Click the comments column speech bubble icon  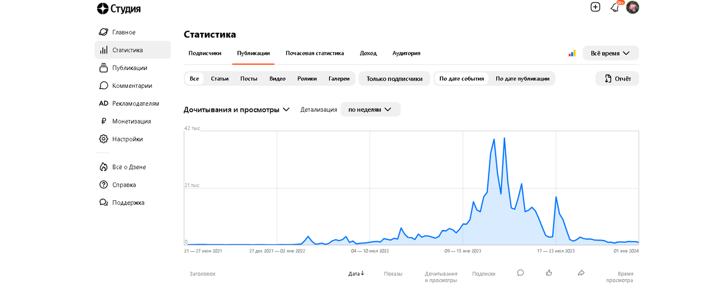[520, 273]
